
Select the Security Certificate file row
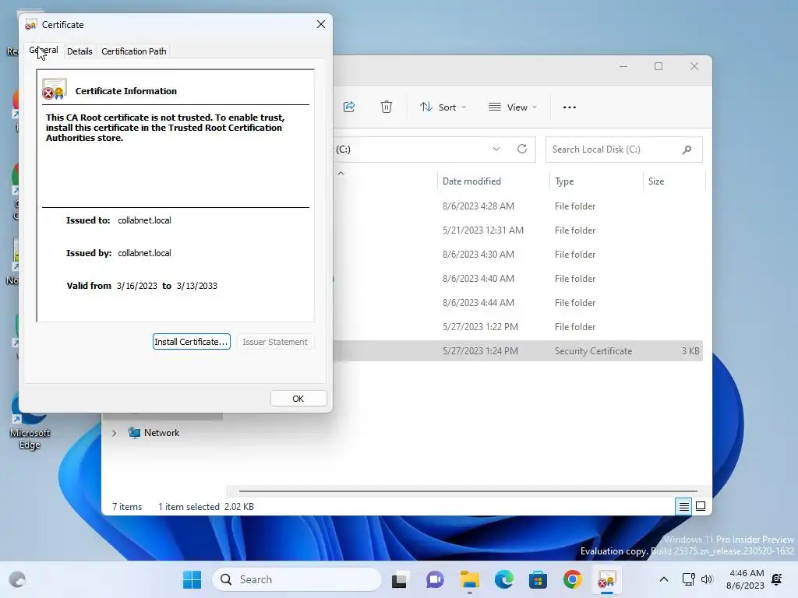[518, 351]
